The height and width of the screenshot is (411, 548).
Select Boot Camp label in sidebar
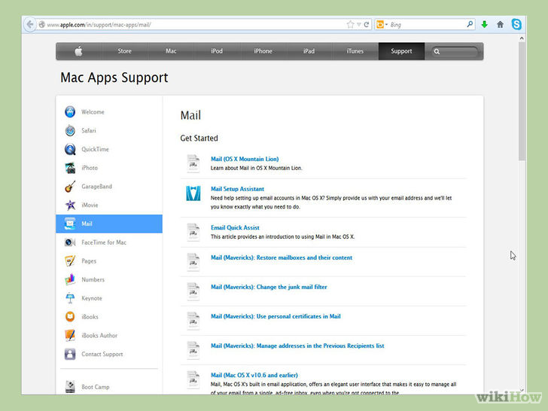pyautogui.click(x=96, y=387)
